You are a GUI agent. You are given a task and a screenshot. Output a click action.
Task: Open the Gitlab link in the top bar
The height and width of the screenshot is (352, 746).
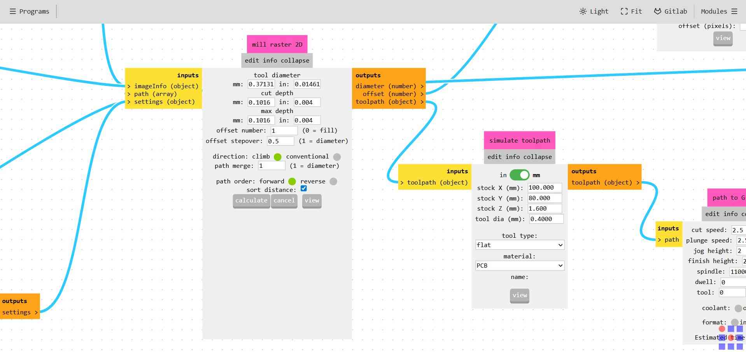pos(670,11)
